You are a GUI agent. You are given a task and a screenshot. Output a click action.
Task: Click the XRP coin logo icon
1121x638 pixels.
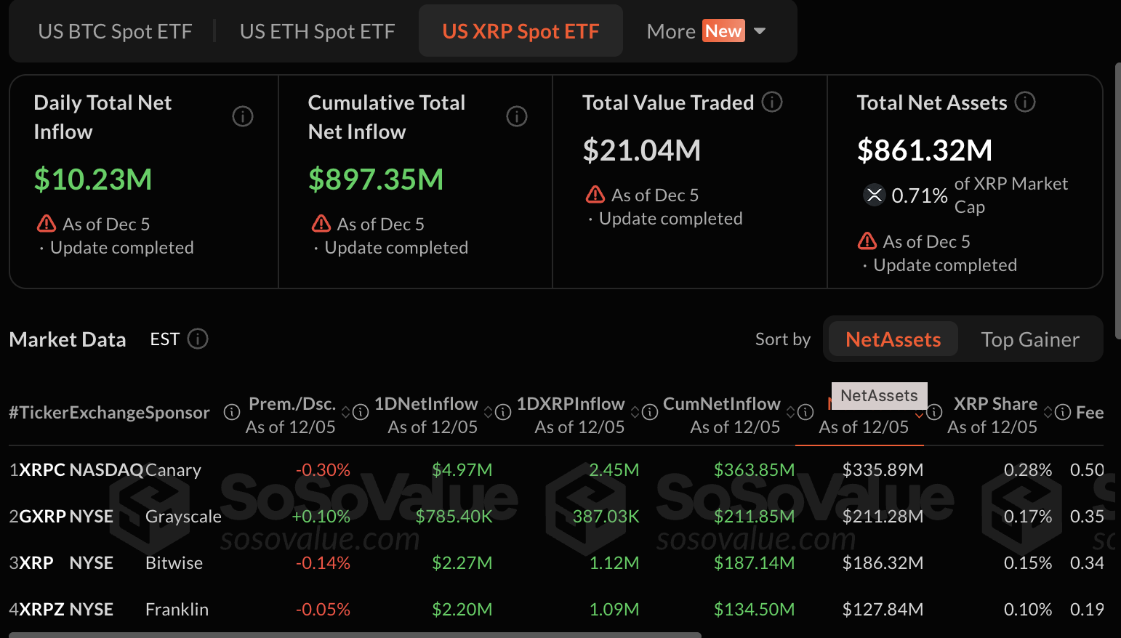click(x=874, y=195)
